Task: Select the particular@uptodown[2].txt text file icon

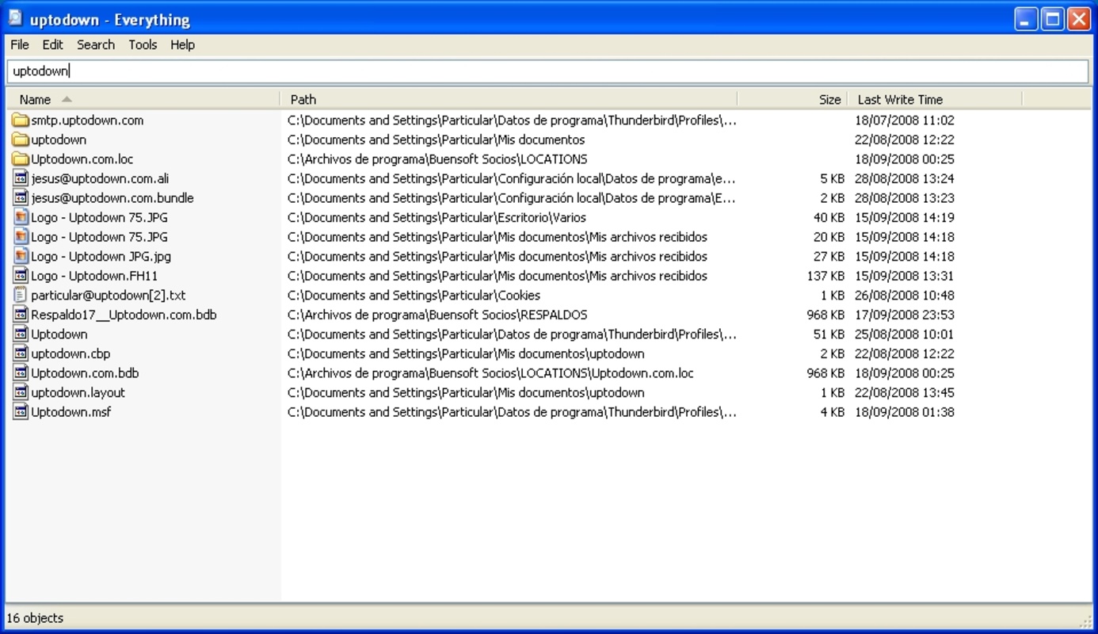Action: point(21,296)
